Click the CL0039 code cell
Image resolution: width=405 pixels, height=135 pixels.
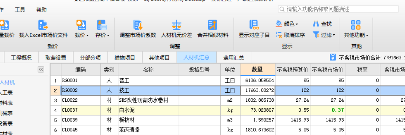pyautogui.click(x=80, y=120)
